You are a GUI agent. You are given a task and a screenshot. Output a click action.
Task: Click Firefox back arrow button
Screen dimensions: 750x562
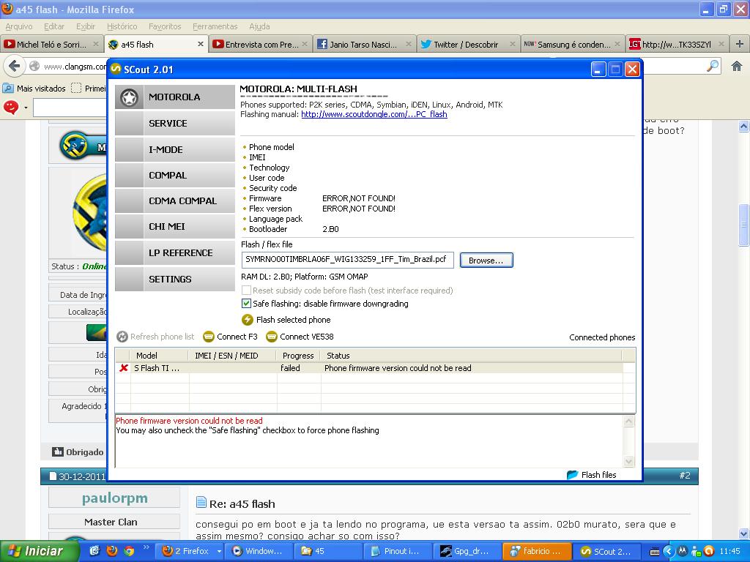[x=15, y=66]
